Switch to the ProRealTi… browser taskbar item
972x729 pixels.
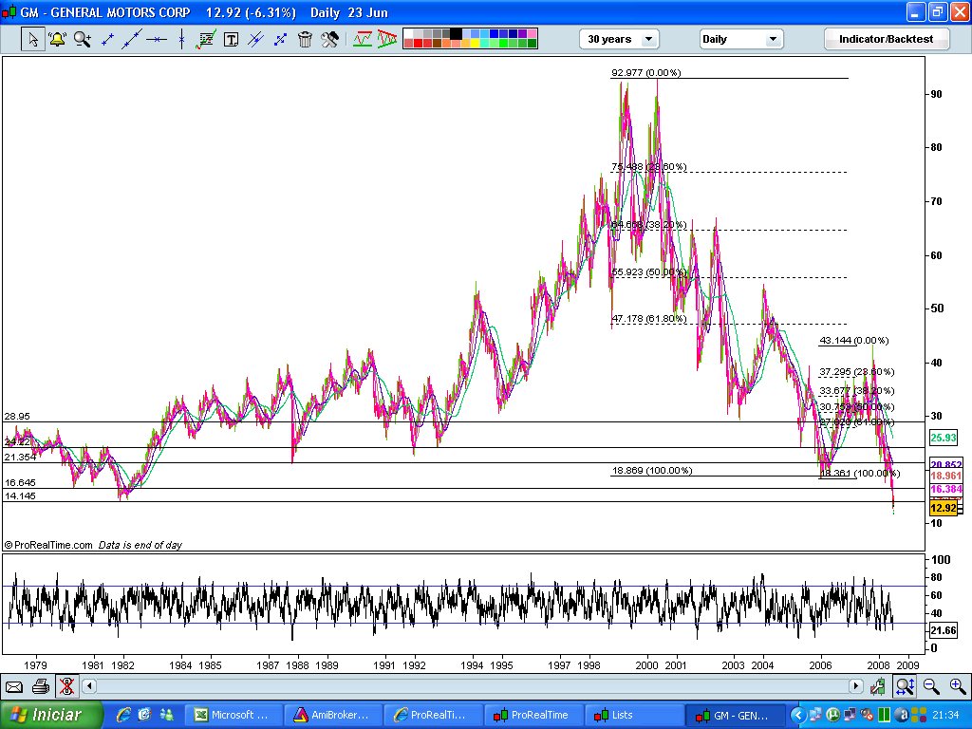coord(433,716)
